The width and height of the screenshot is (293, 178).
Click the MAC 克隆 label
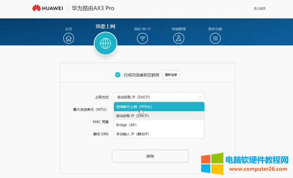click(x=101, y=122)
